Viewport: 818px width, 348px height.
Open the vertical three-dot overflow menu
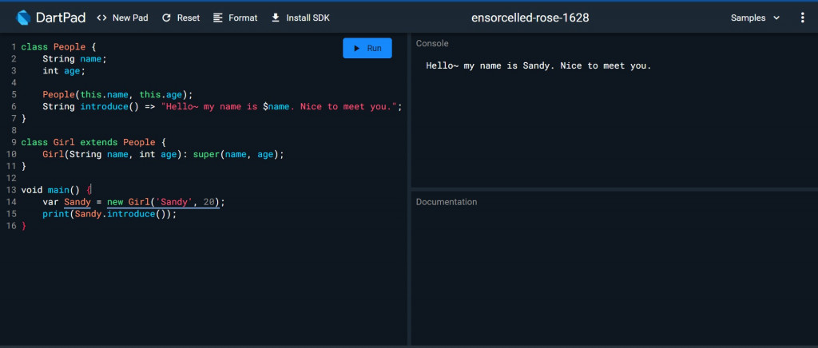click(802, 18)
